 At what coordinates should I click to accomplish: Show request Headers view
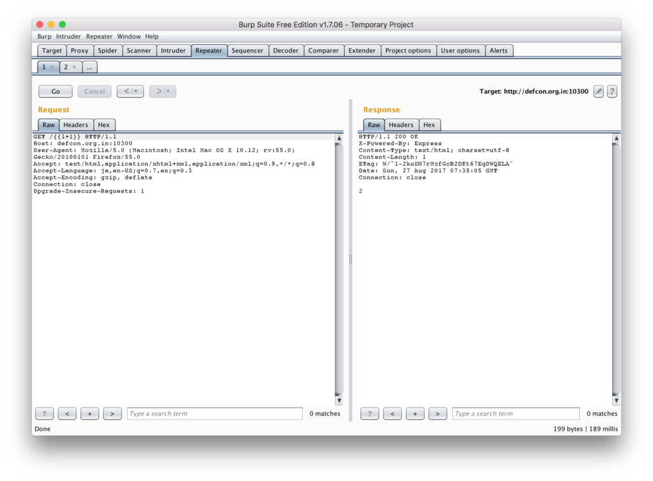pyautogui.click(x=76, y=125)
